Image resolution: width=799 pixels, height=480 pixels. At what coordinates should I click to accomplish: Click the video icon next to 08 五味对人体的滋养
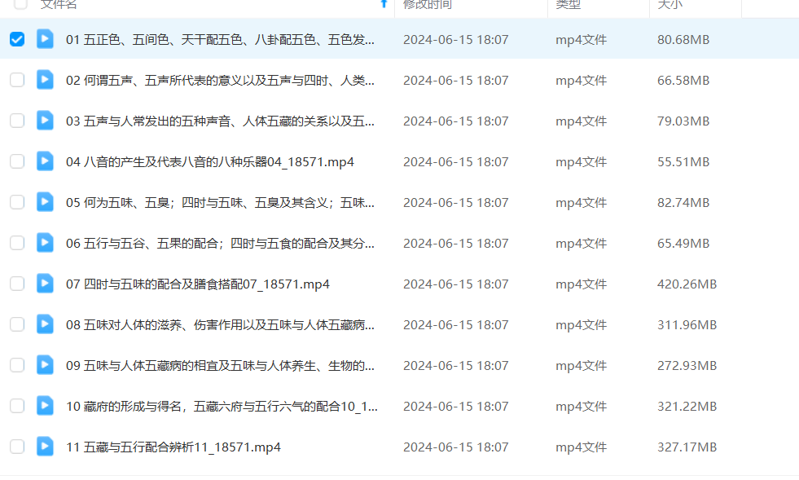[x=45, y=324]
